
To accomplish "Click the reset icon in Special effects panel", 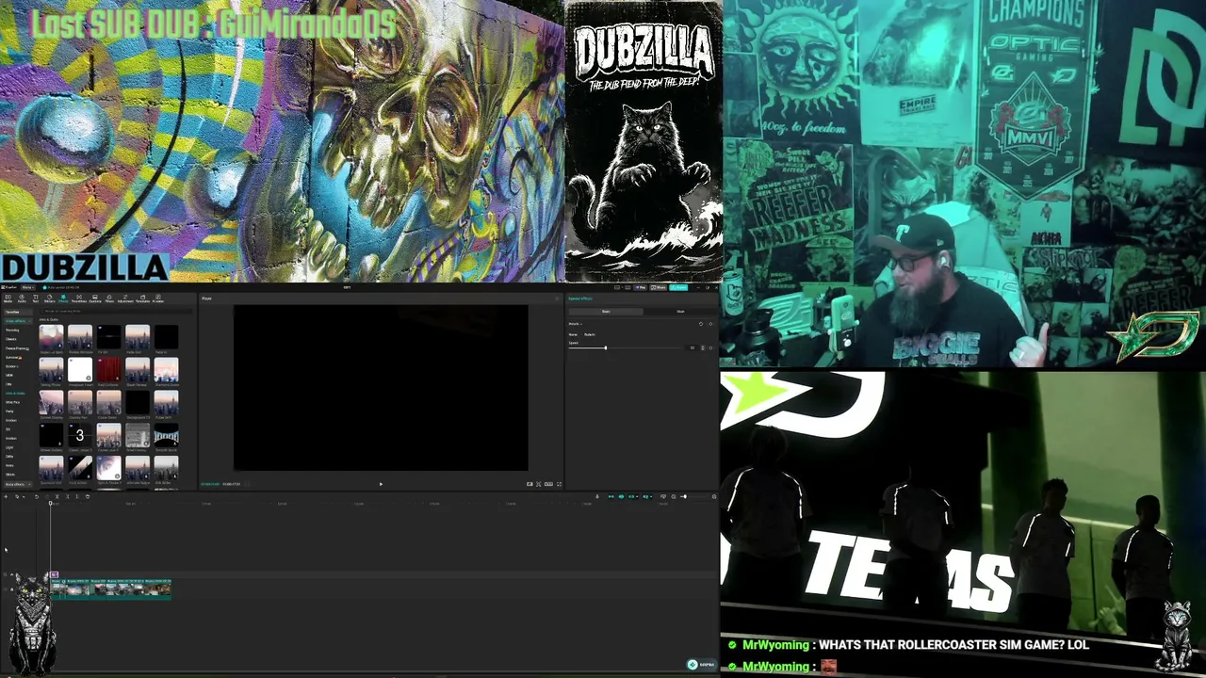I will tap(701, 324).
